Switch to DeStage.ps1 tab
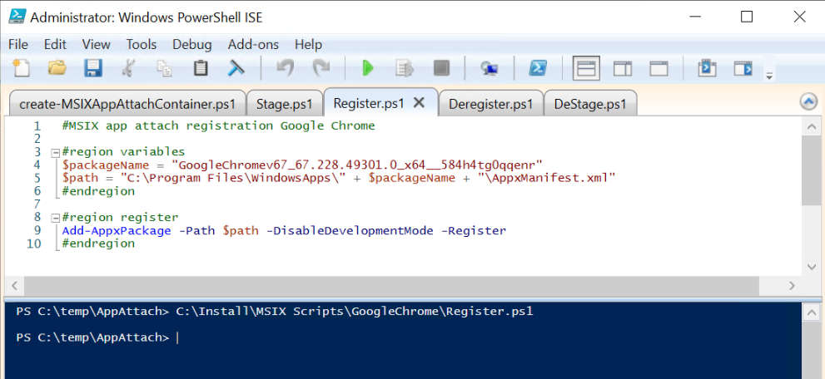This screenshot has width=825, height=379. (x=590, y=104)
